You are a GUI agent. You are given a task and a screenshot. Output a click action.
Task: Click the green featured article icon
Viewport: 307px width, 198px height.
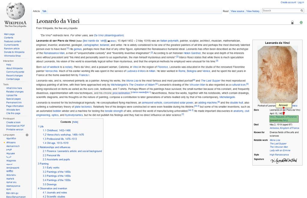[x=301, y=22]
